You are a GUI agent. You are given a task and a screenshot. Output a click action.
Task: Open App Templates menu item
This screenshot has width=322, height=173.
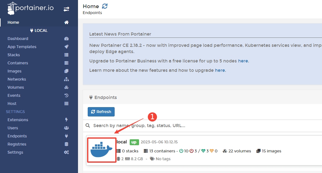click(x=22, y=47)
